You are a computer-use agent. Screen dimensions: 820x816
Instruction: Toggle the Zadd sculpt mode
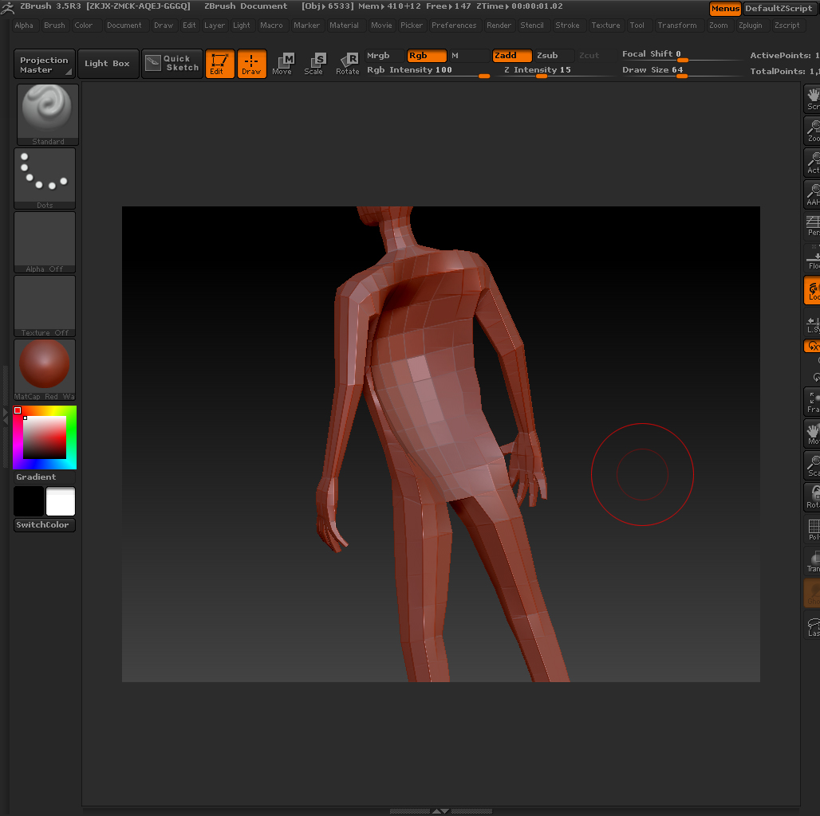tap(511, 56)
